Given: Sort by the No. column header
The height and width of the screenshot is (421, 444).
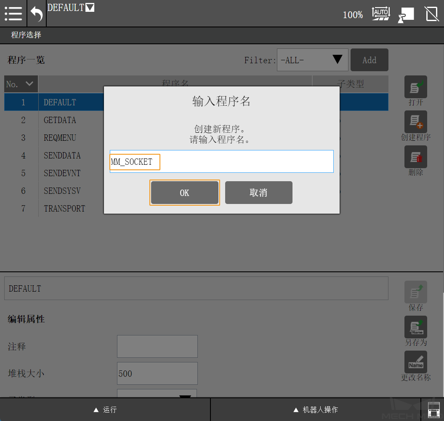Looking at the screenshot, I should pos(21,84).
